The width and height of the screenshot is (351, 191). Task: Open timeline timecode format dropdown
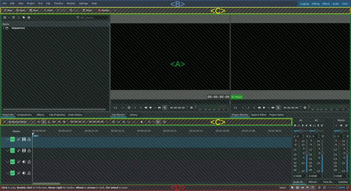pyautogui.click(x=107, y=122)
